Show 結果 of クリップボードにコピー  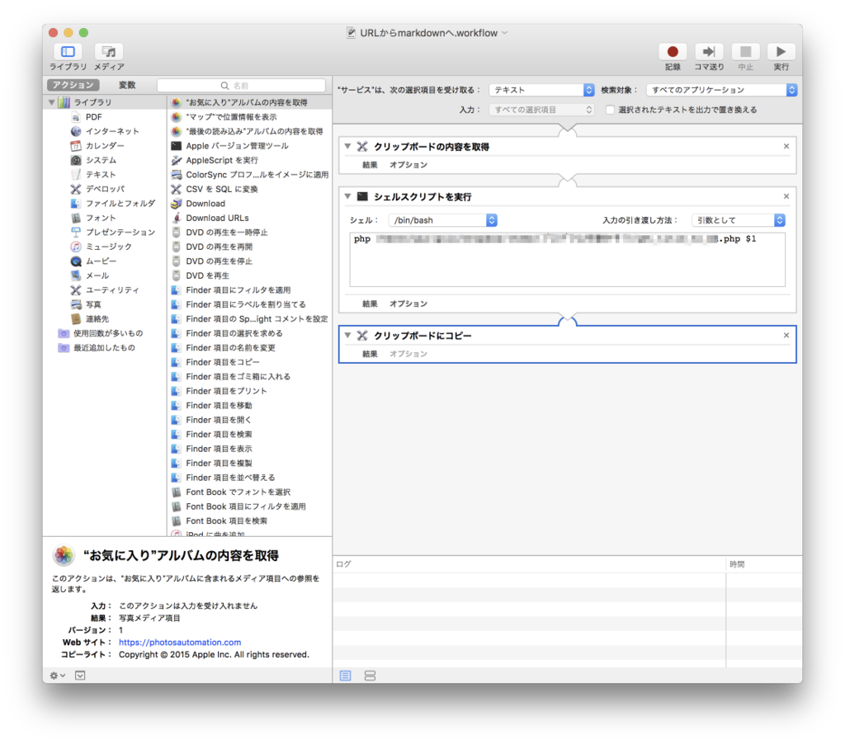370,354
